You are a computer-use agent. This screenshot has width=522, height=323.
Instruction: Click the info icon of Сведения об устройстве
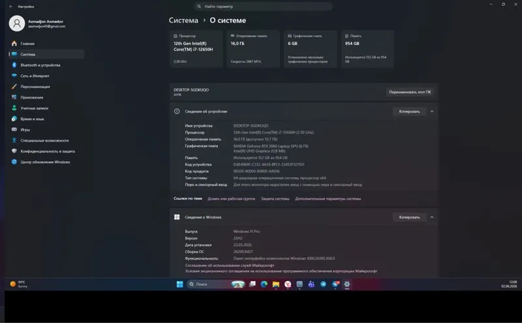[177, 112]
